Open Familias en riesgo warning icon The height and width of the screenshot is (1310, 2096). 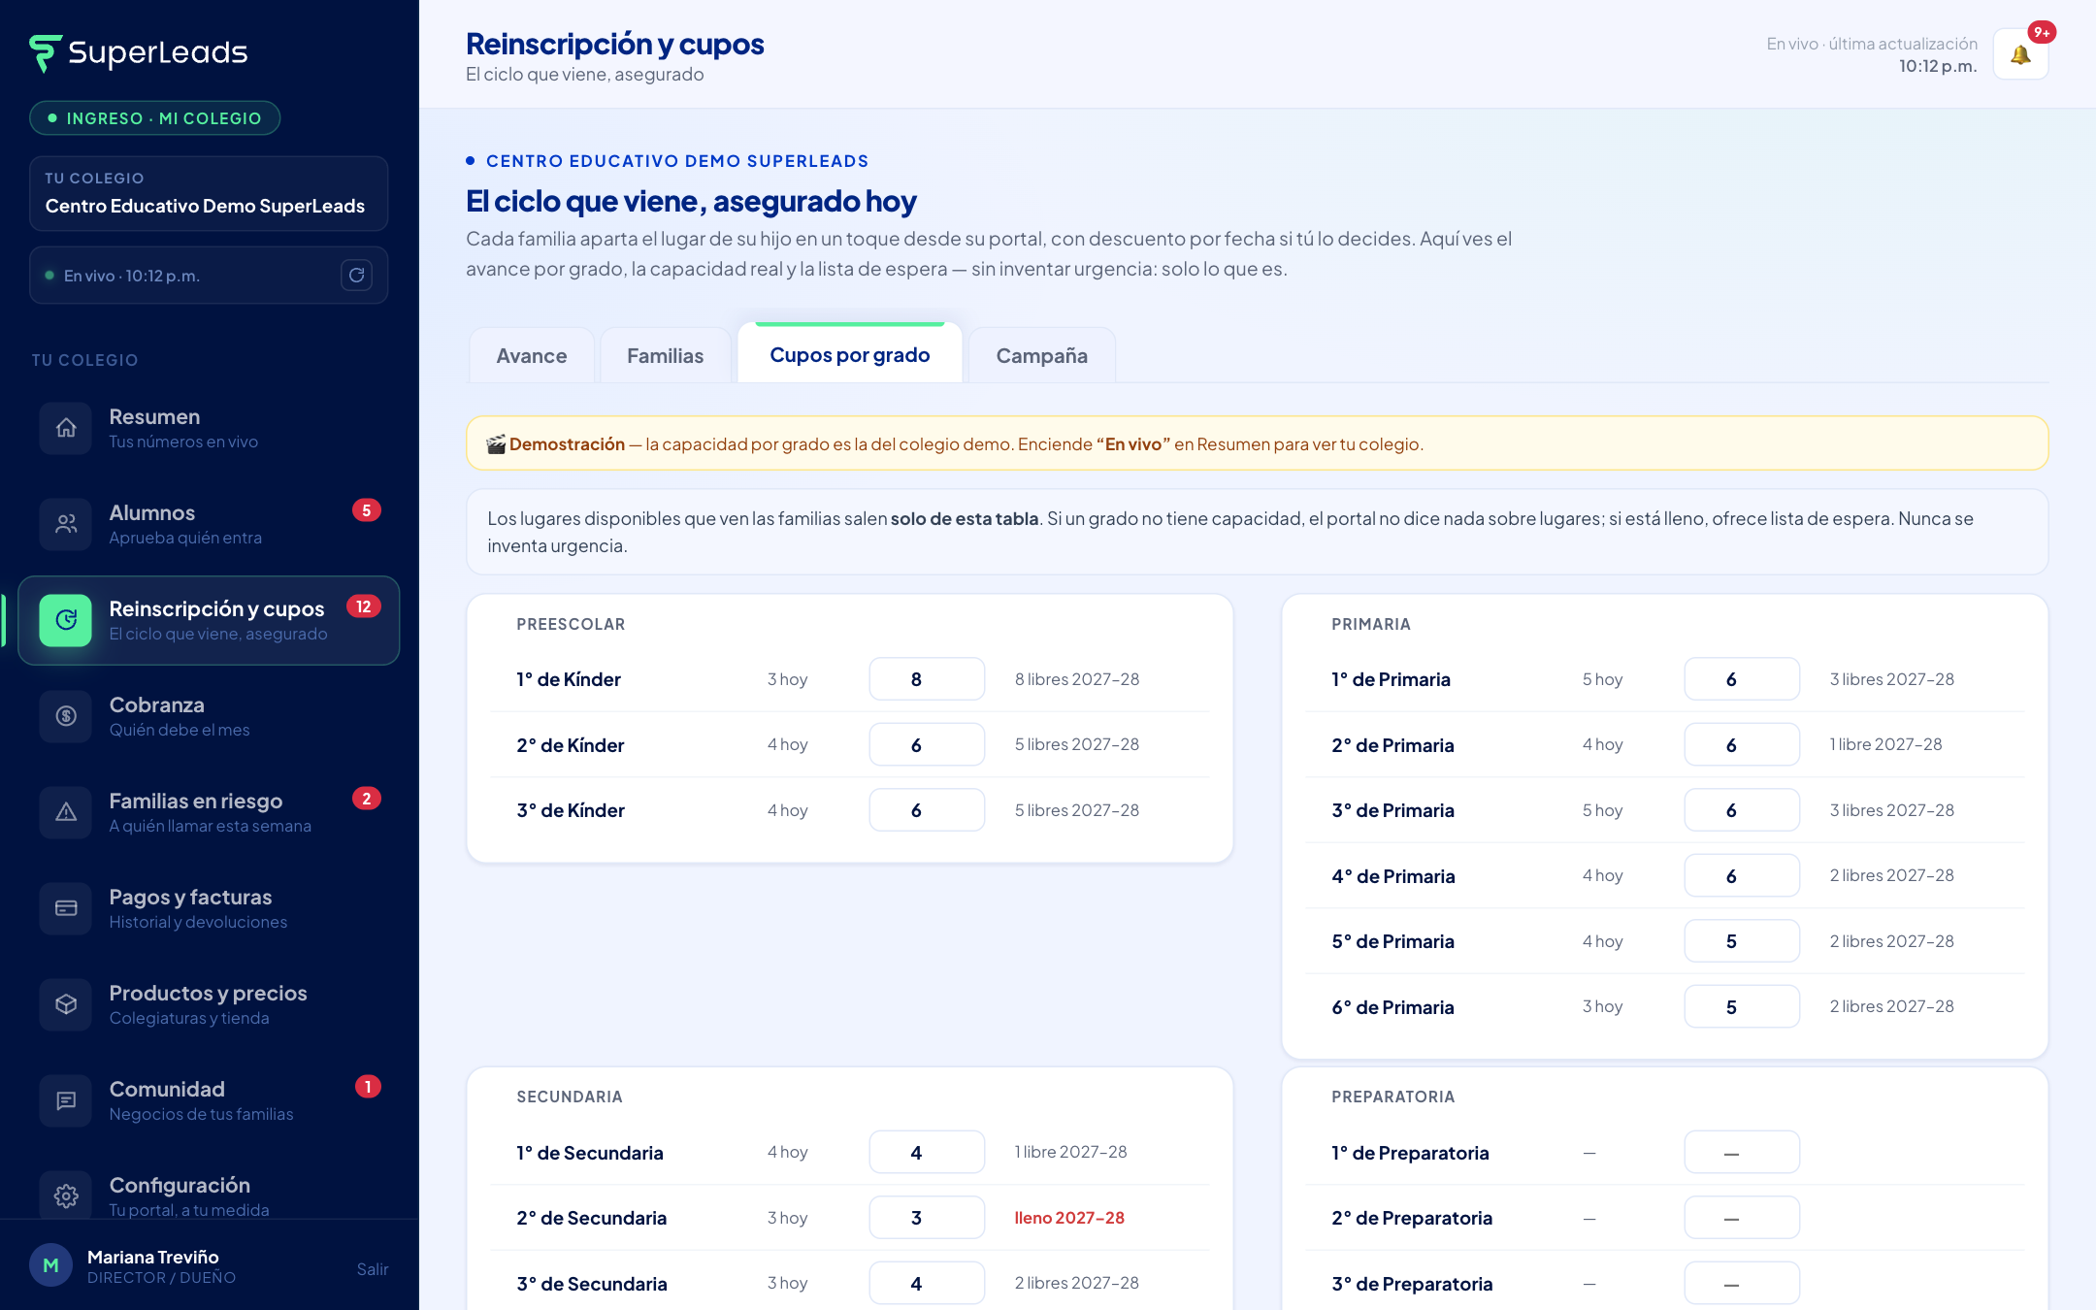[66, 812]
